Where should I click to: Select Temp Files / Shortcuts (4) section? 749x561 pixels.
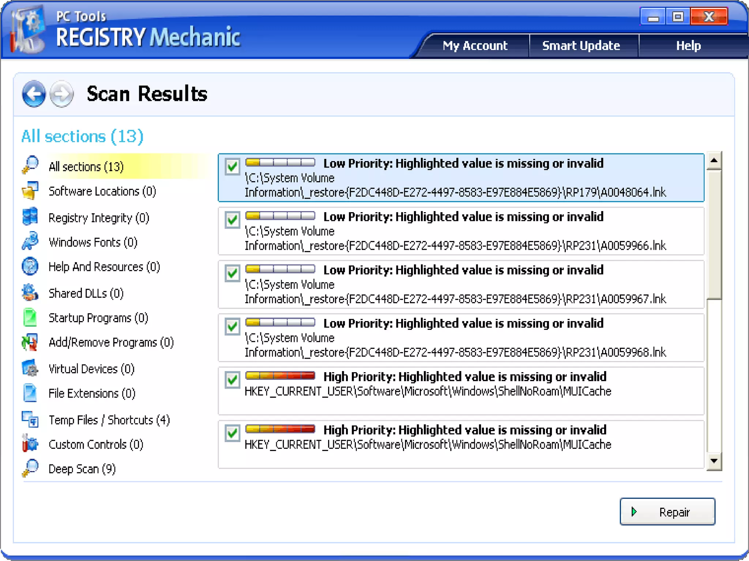pos(109,420)
